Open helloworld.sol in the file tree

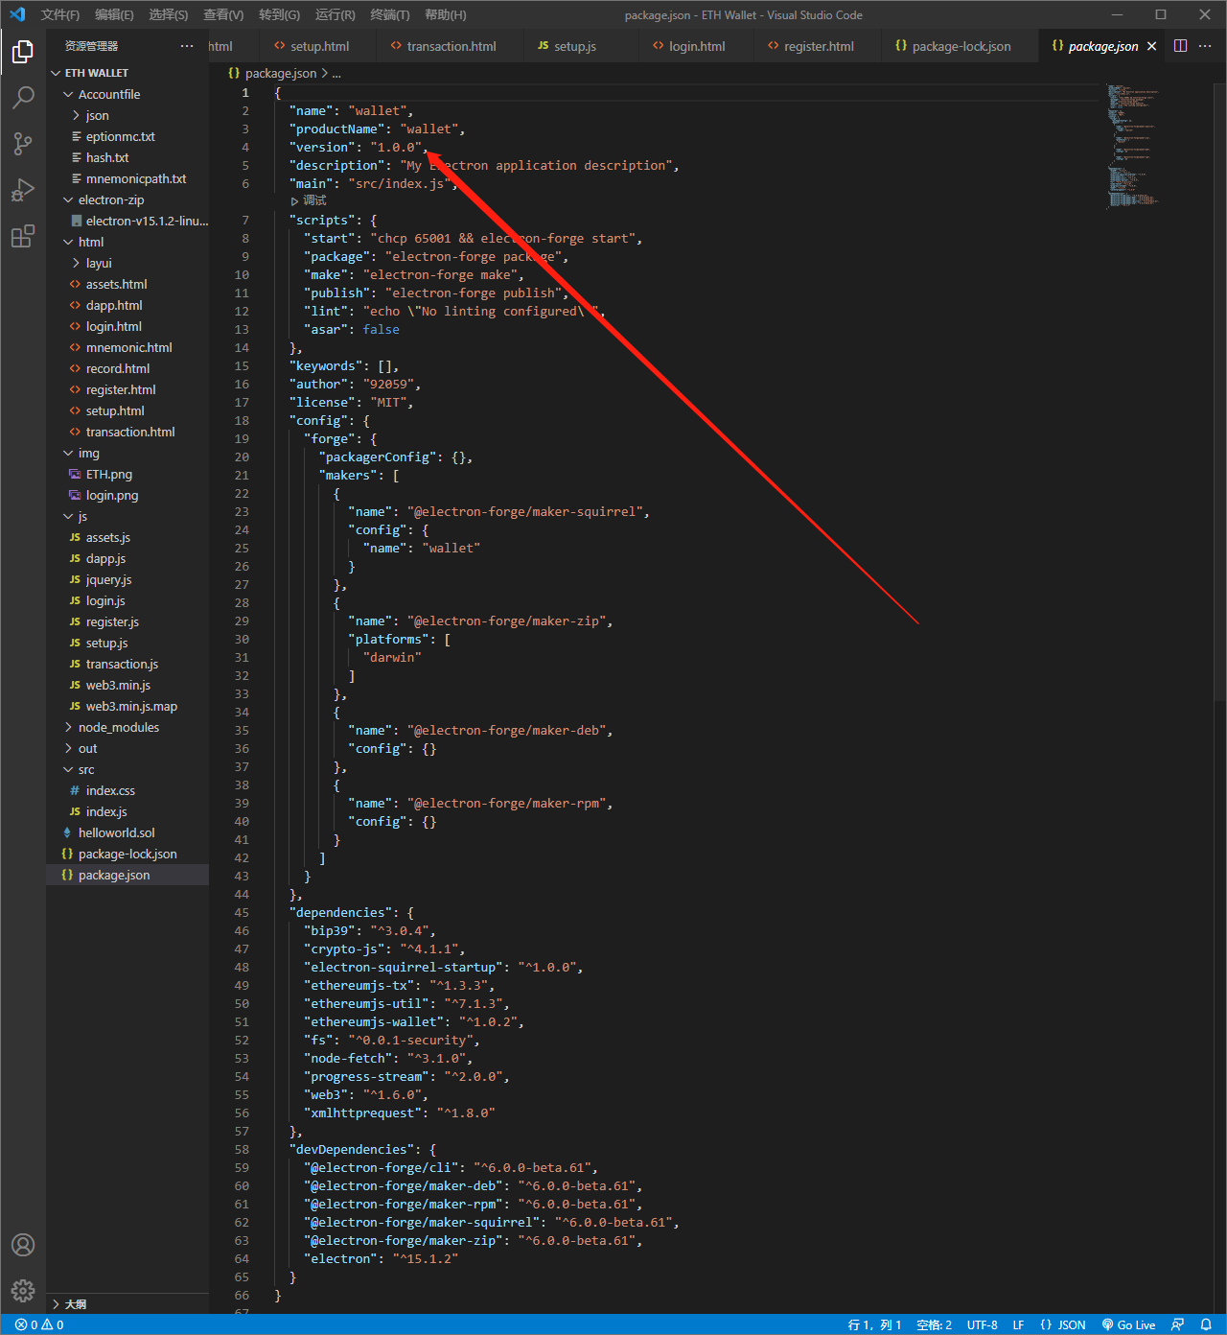pyautogui.click(x=116, y=832)
